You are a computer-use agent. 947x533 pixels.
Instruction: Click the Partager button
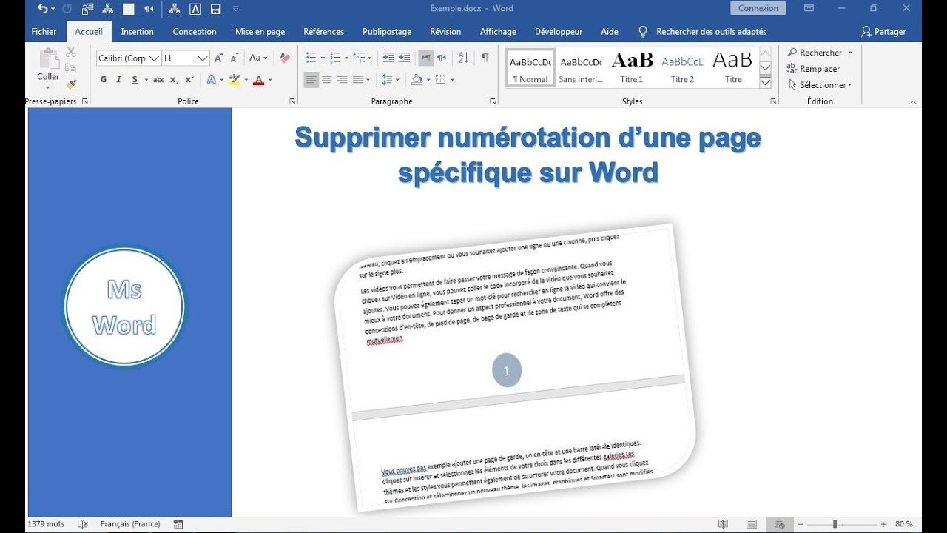pyautogui.click(x=884, y=32)
